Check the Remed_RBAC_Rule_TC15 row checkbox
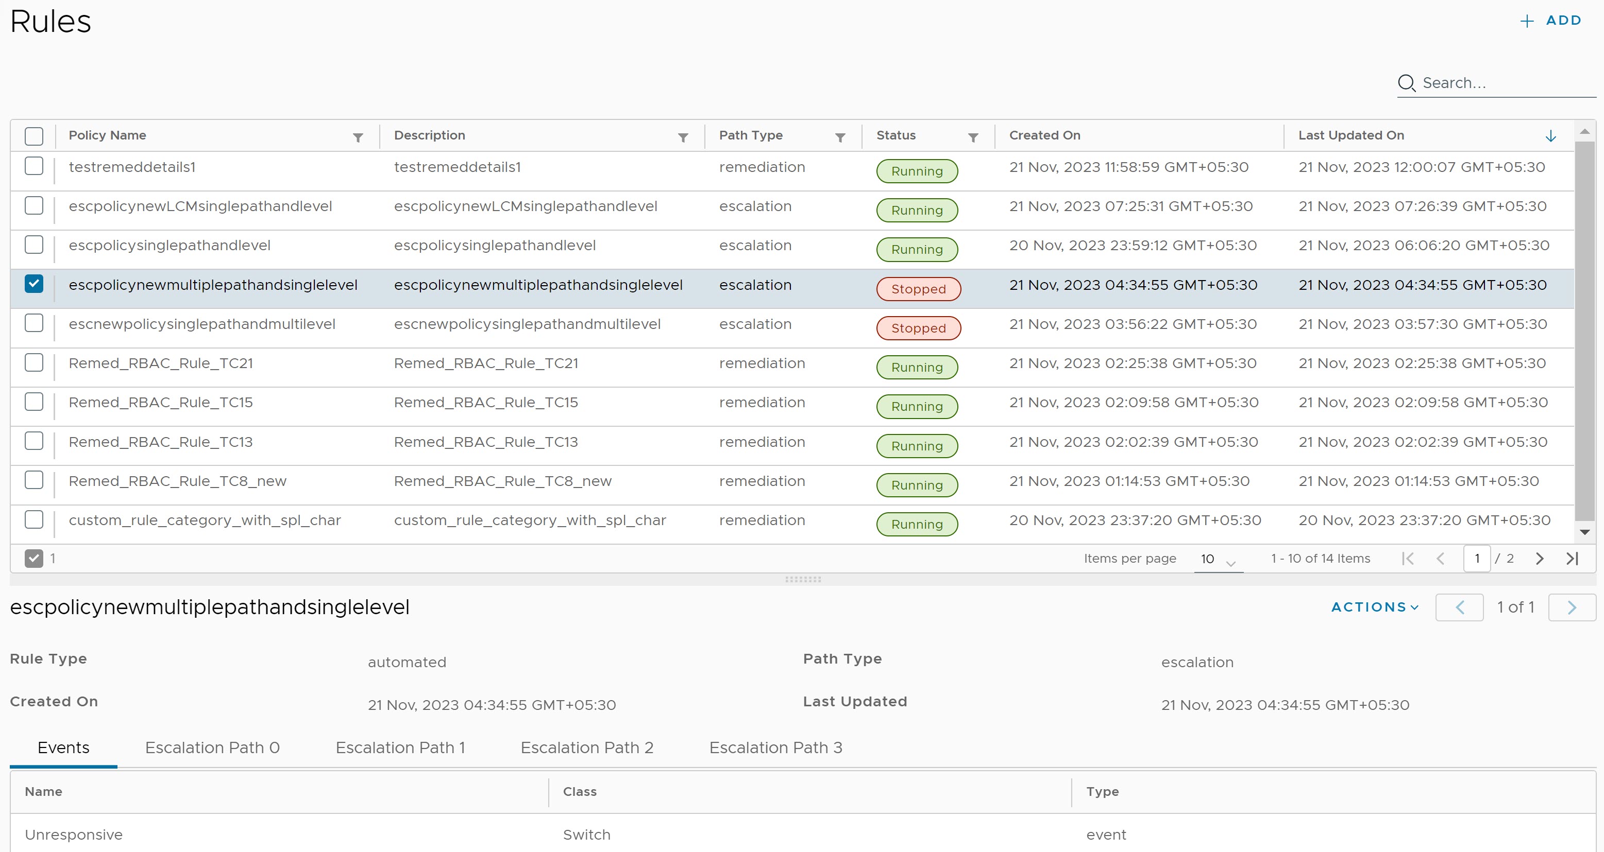 tap(33, 402)
